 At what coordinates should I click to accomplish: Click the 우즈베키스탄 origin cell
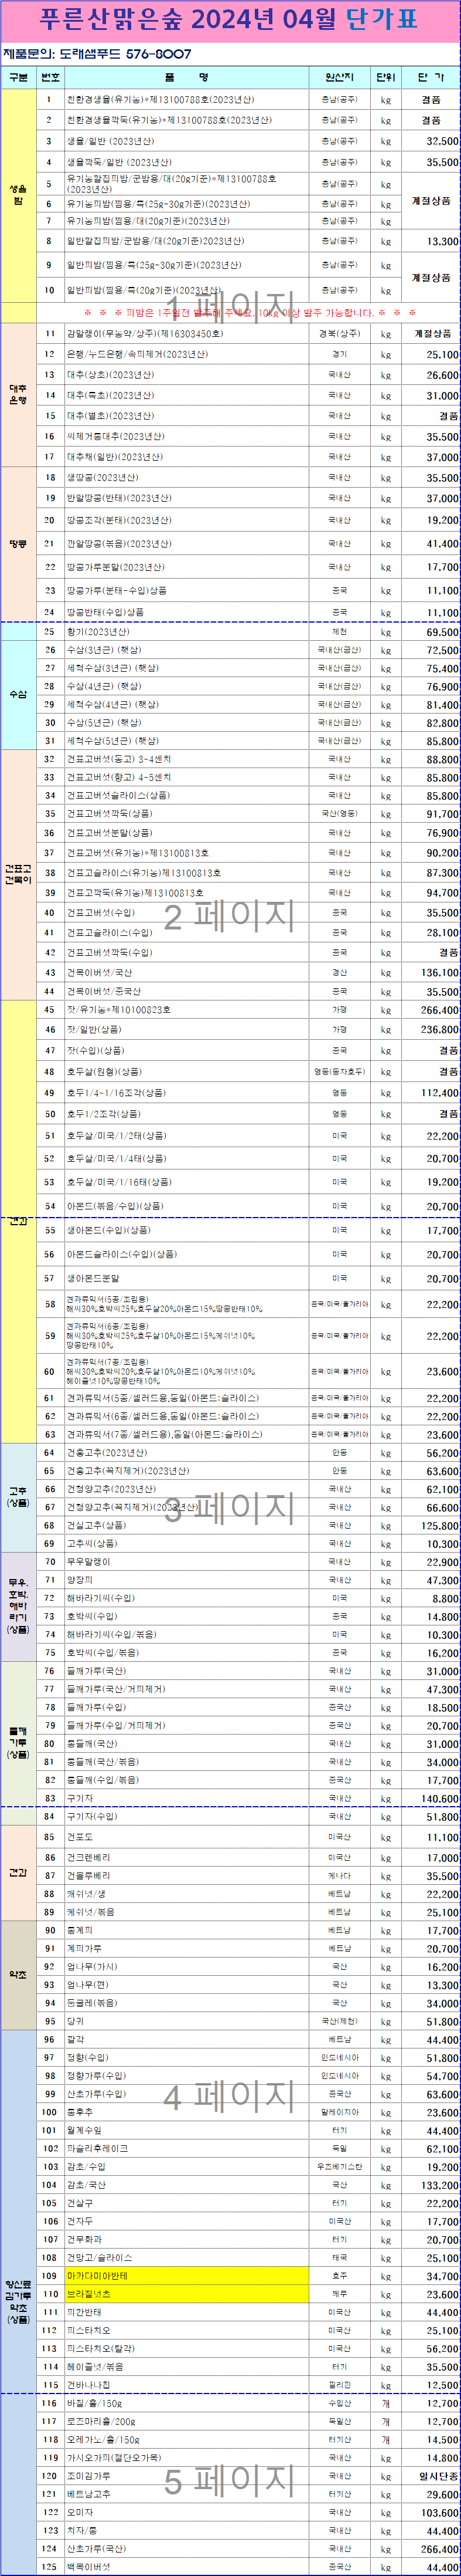click(x=339, y=2166)
